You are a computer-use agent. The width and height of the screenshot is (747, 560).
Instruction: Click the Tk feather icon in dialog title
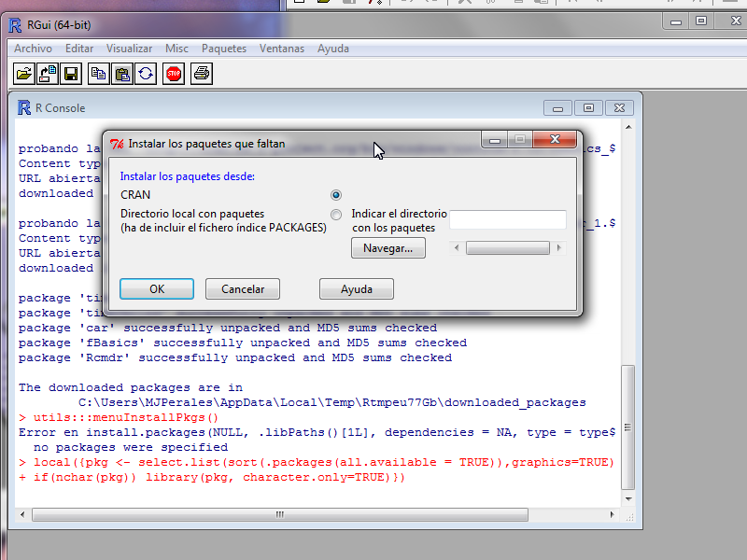pos(117,144)
